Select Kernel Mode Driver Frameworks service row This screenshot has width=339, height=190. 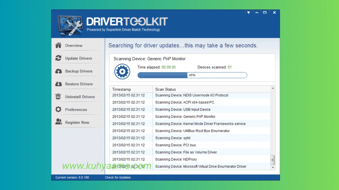tap(190, 124)
